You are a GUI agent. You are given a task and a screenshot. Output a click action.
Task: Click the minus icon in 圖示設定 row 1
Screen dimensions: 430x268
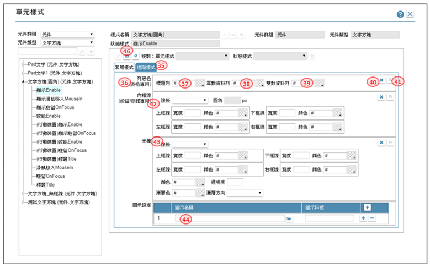[x=372, y=218]
